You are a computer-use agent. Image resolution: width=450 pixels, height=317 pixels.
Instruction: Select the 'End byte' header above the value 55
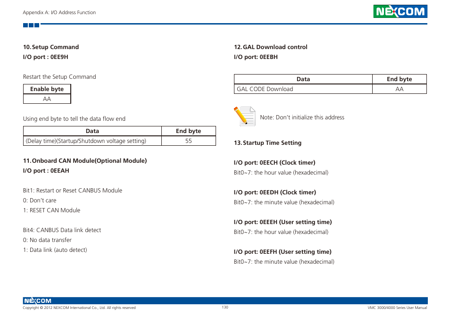click(x=189, y=131)
